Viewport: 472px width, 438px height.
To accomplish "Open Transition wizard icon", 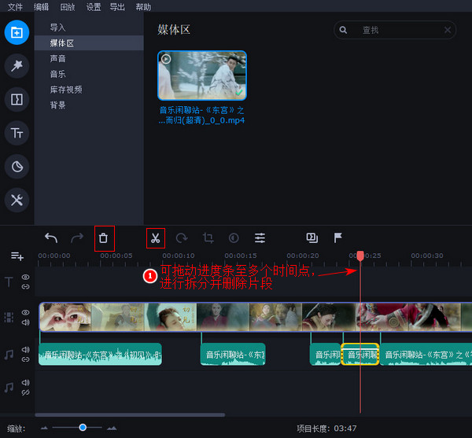I will tap(312, 237).
